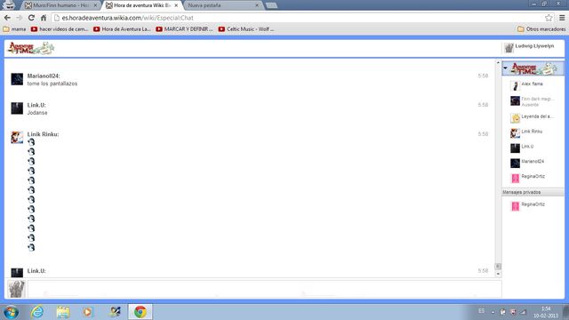
Task: Click the Adventure Time wiki logo
Action: (x=31, y=48)
